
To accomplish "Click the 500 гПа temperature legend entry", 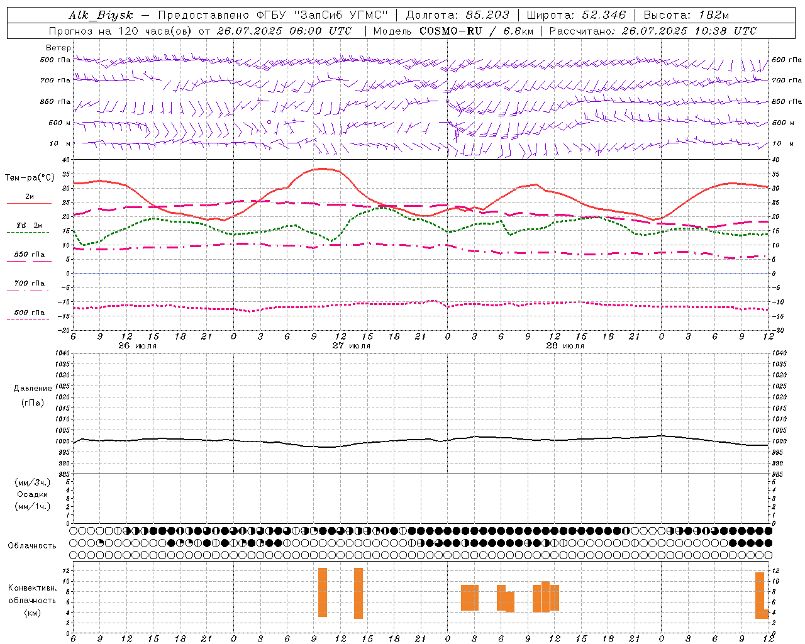I will point(30,313).
